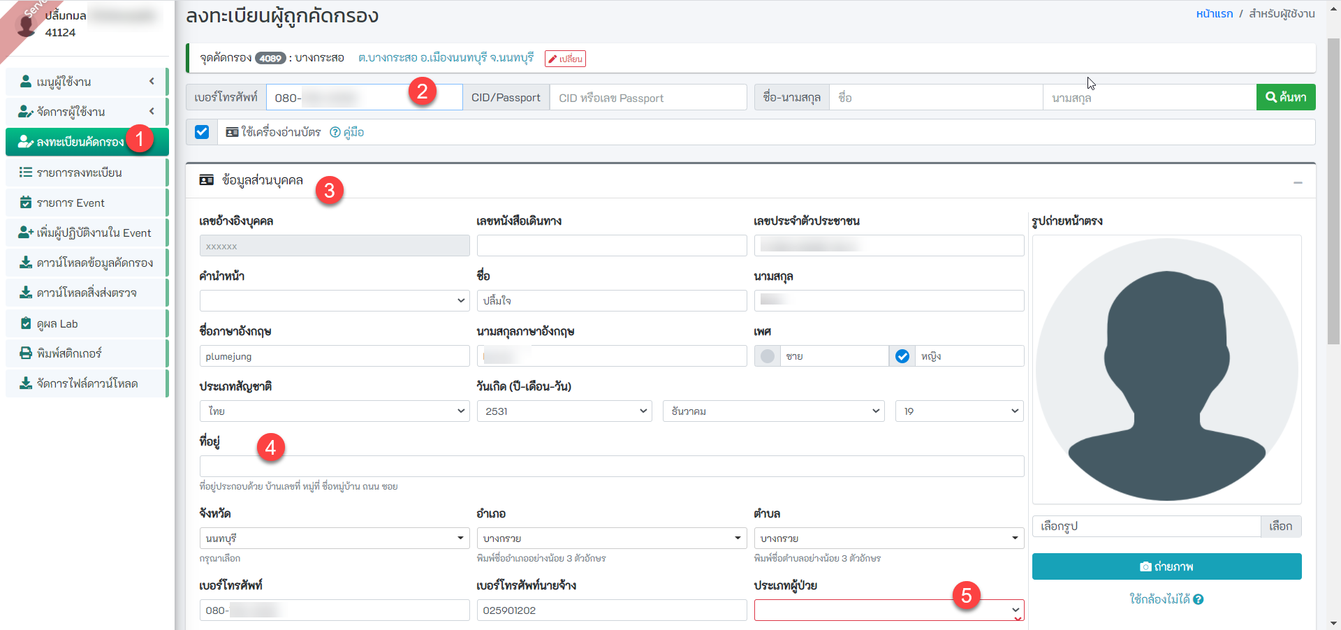This screenshot has height=630, width=1341.
Task: Expand the เมนูผู้ใช้งาน sidebar menu
Action: tap(87, 82)
